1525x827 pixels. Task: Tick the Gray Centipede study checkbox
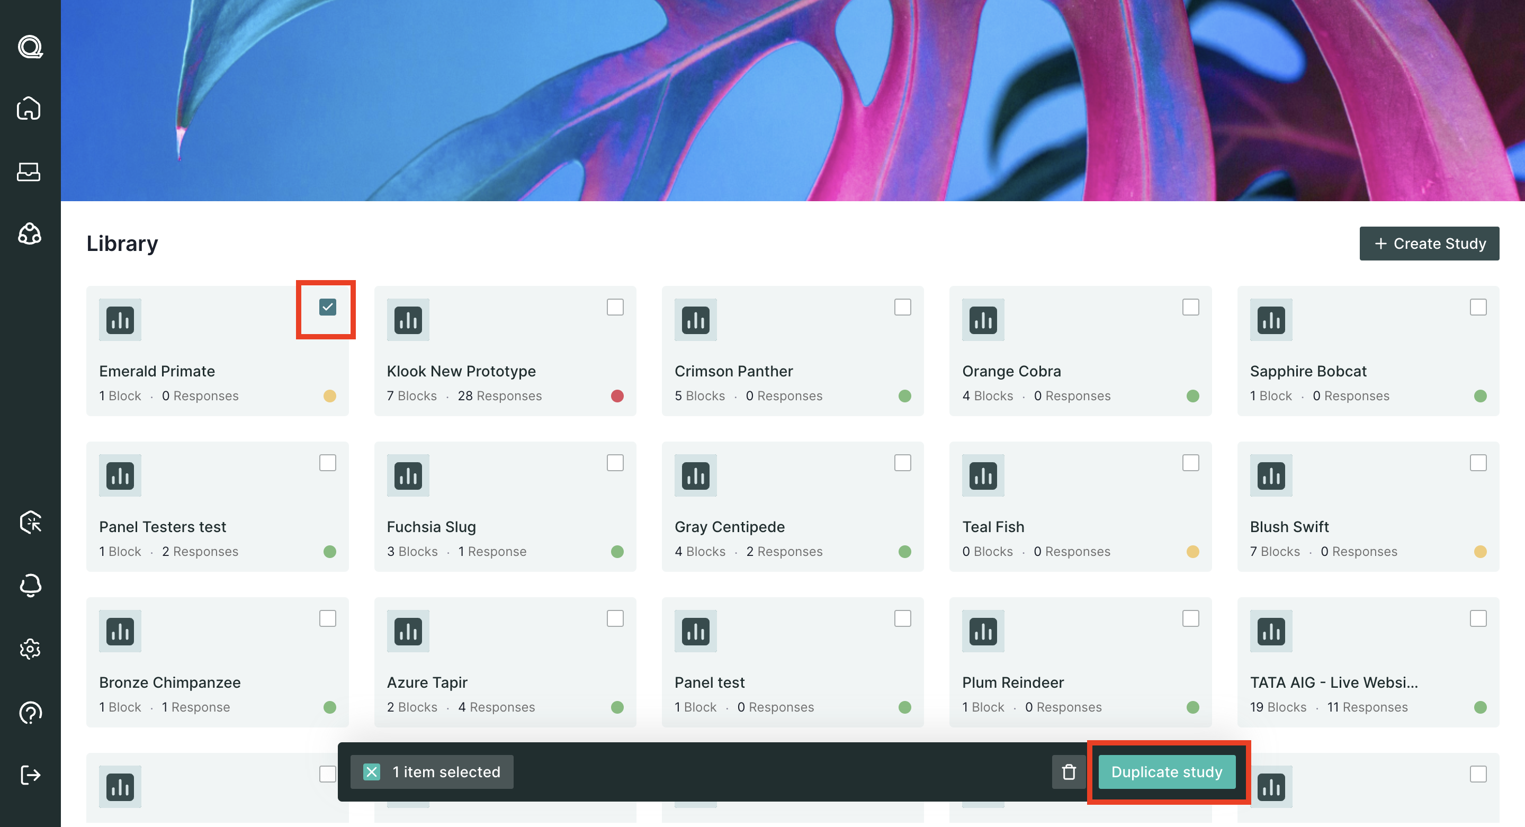point(902,463)
